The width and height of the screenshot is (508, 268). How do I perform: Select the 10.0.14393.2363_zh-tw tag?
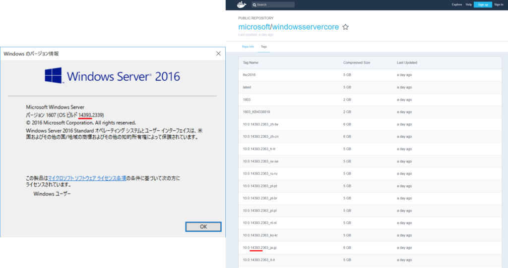point(260,124)
